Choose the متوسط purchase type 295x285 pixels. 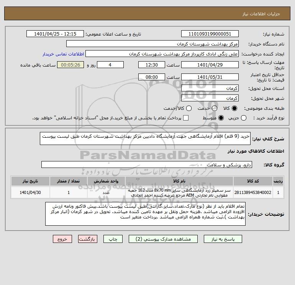(221, 118)
